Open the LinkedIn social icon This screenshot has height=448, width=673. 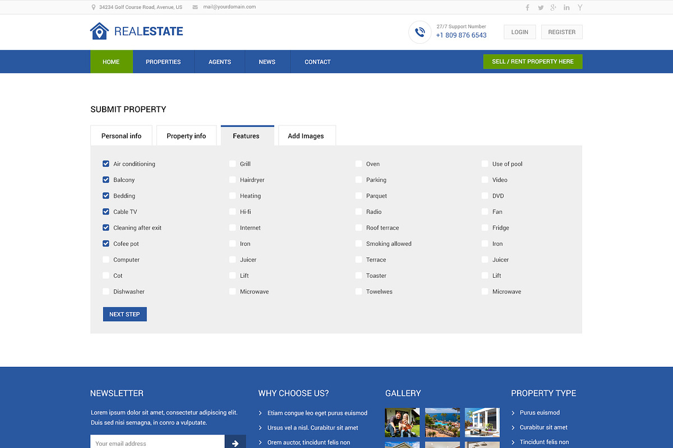tap(566, 7)
